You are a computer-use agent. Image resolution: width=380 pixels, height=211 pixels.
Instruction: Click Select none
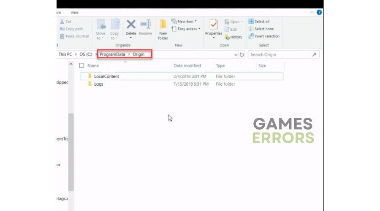pos(261,29)
